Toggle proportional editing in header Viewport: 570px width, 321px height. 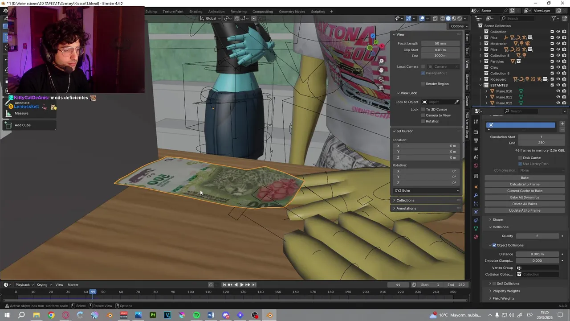pos(254,18)
